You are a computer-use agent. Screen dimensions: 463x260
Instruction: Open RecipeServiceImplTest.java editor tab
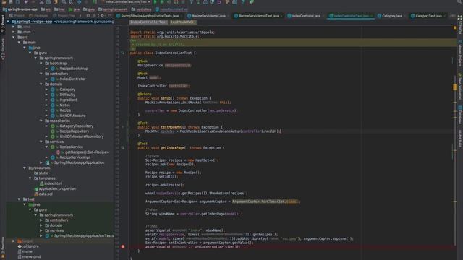[x=258, y=16]
